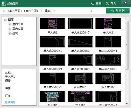Expand the 室内平面 tree node
This screenshot has height=108, width=131.
coord(10,24)
